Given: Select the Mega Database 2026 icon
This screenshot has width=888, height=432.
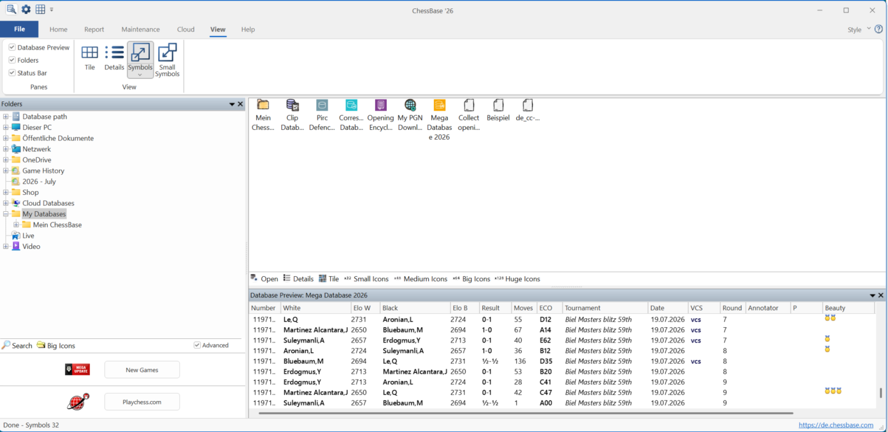Looking at the screenshot, I should (x=440, y=120).
